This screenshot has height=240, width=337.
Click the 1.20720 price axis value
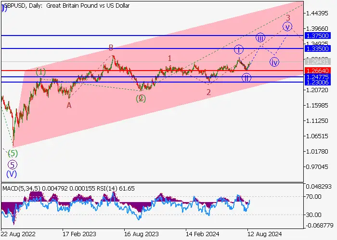click(317, 90)
